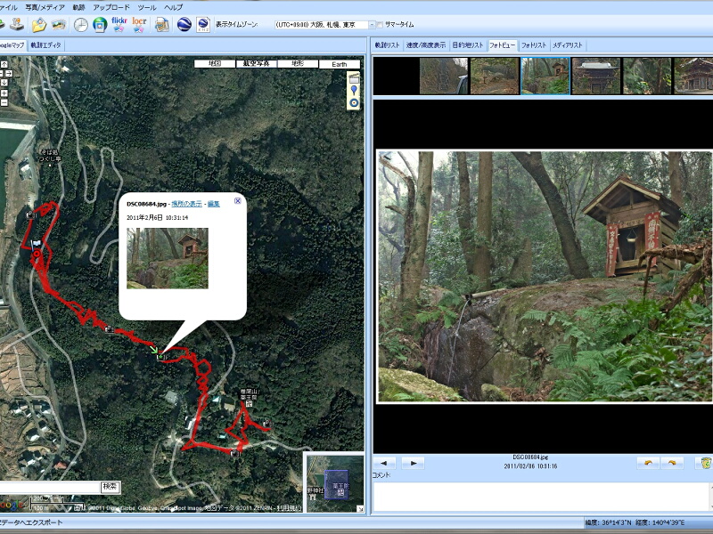Open the ヘルプ menu
Viewport: 713px width, 534px height.
(173, 7)
